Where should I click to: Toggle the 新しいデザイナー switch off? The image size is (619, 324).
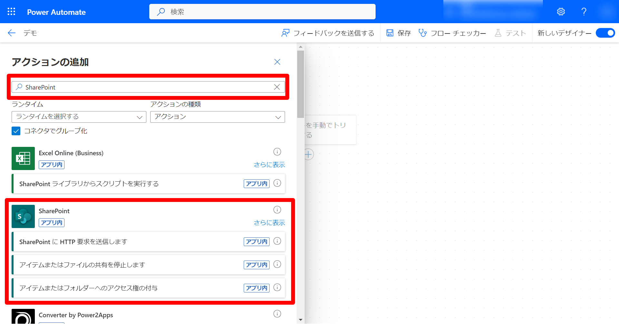click(x=605, y=33)
